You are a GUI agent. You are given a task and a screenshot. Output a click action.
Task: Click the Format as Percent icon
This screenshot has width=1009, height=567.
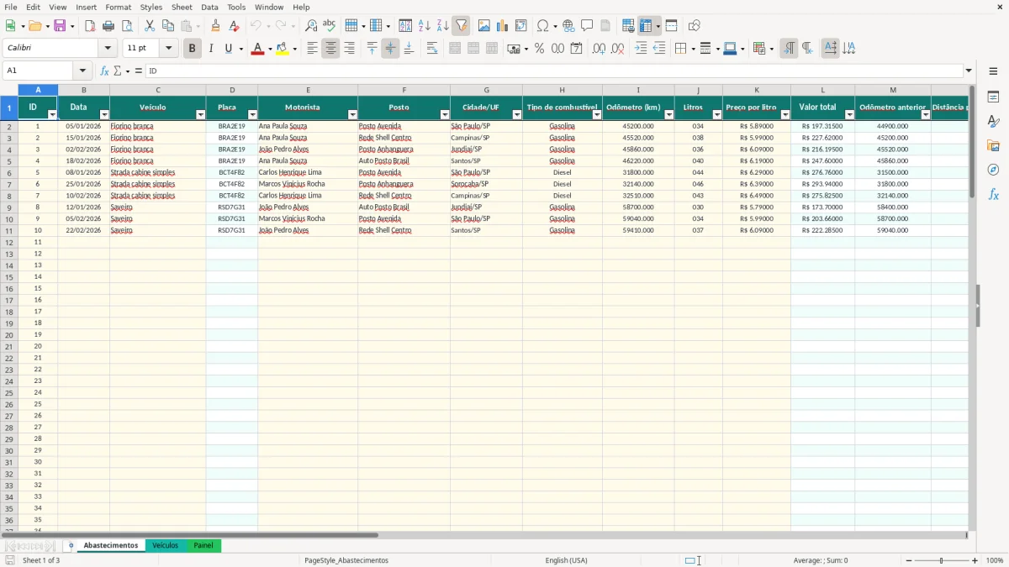[540, 49]
